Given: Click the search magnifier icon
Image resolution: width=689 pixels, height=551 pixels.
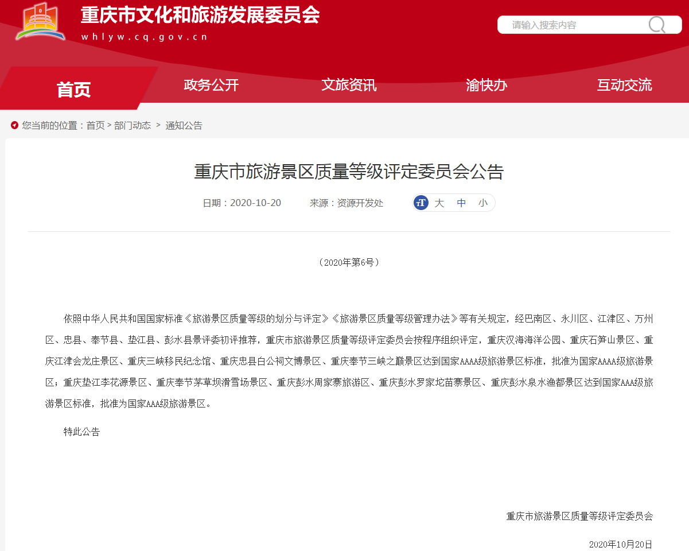Looking at the screenshot, I should click(x=657, y=25).
